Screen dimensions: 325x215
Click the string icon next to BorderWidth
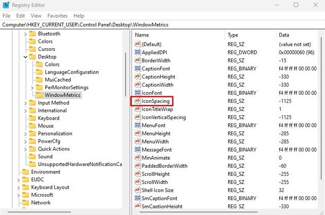point(138,60)
